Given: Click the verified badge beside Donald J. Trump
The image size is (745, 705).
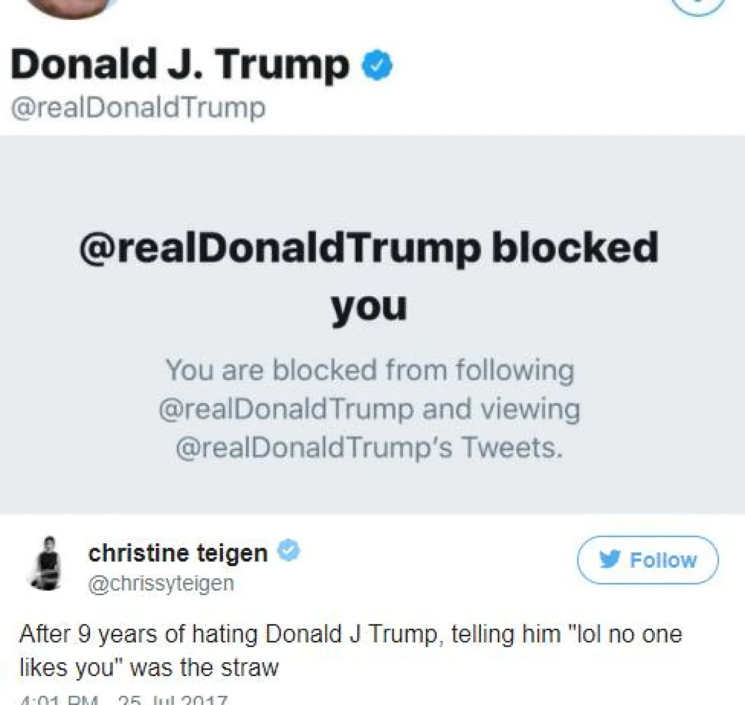Looking at the screenshot, I should pyautogui.click(x=377, y=65).
